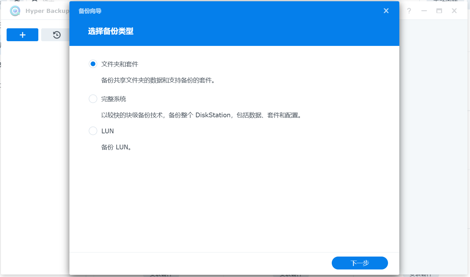470x277 pixels.
Task: Select the LUN radio button
Action: pyautogui.click(x=93, y=131)
